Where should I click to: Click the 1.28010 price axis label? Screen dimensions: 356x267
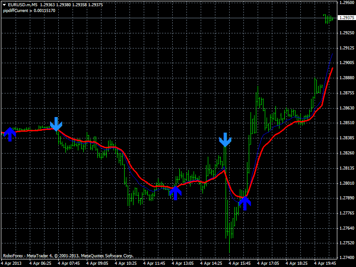347,183
